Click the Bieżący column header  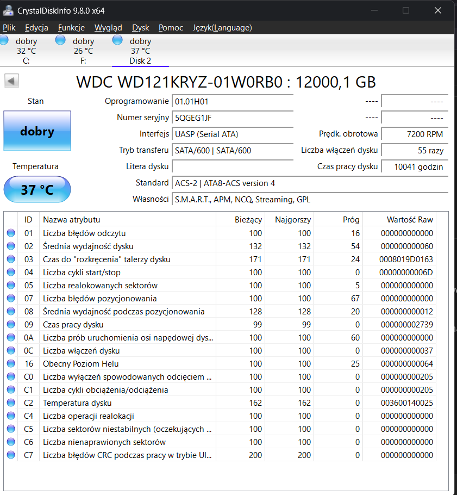240,219
